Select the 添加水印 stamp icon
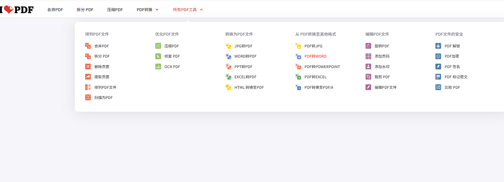 tap(368, 66)
